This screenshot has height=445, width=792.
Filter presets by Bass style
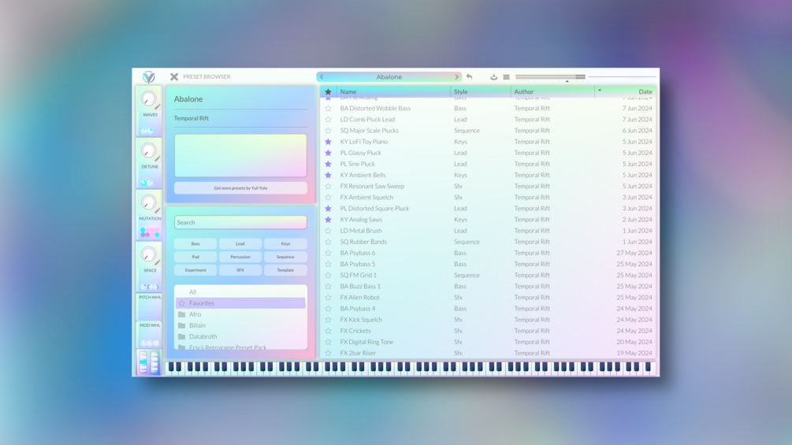pyautogui.click(x=195, y=243)
